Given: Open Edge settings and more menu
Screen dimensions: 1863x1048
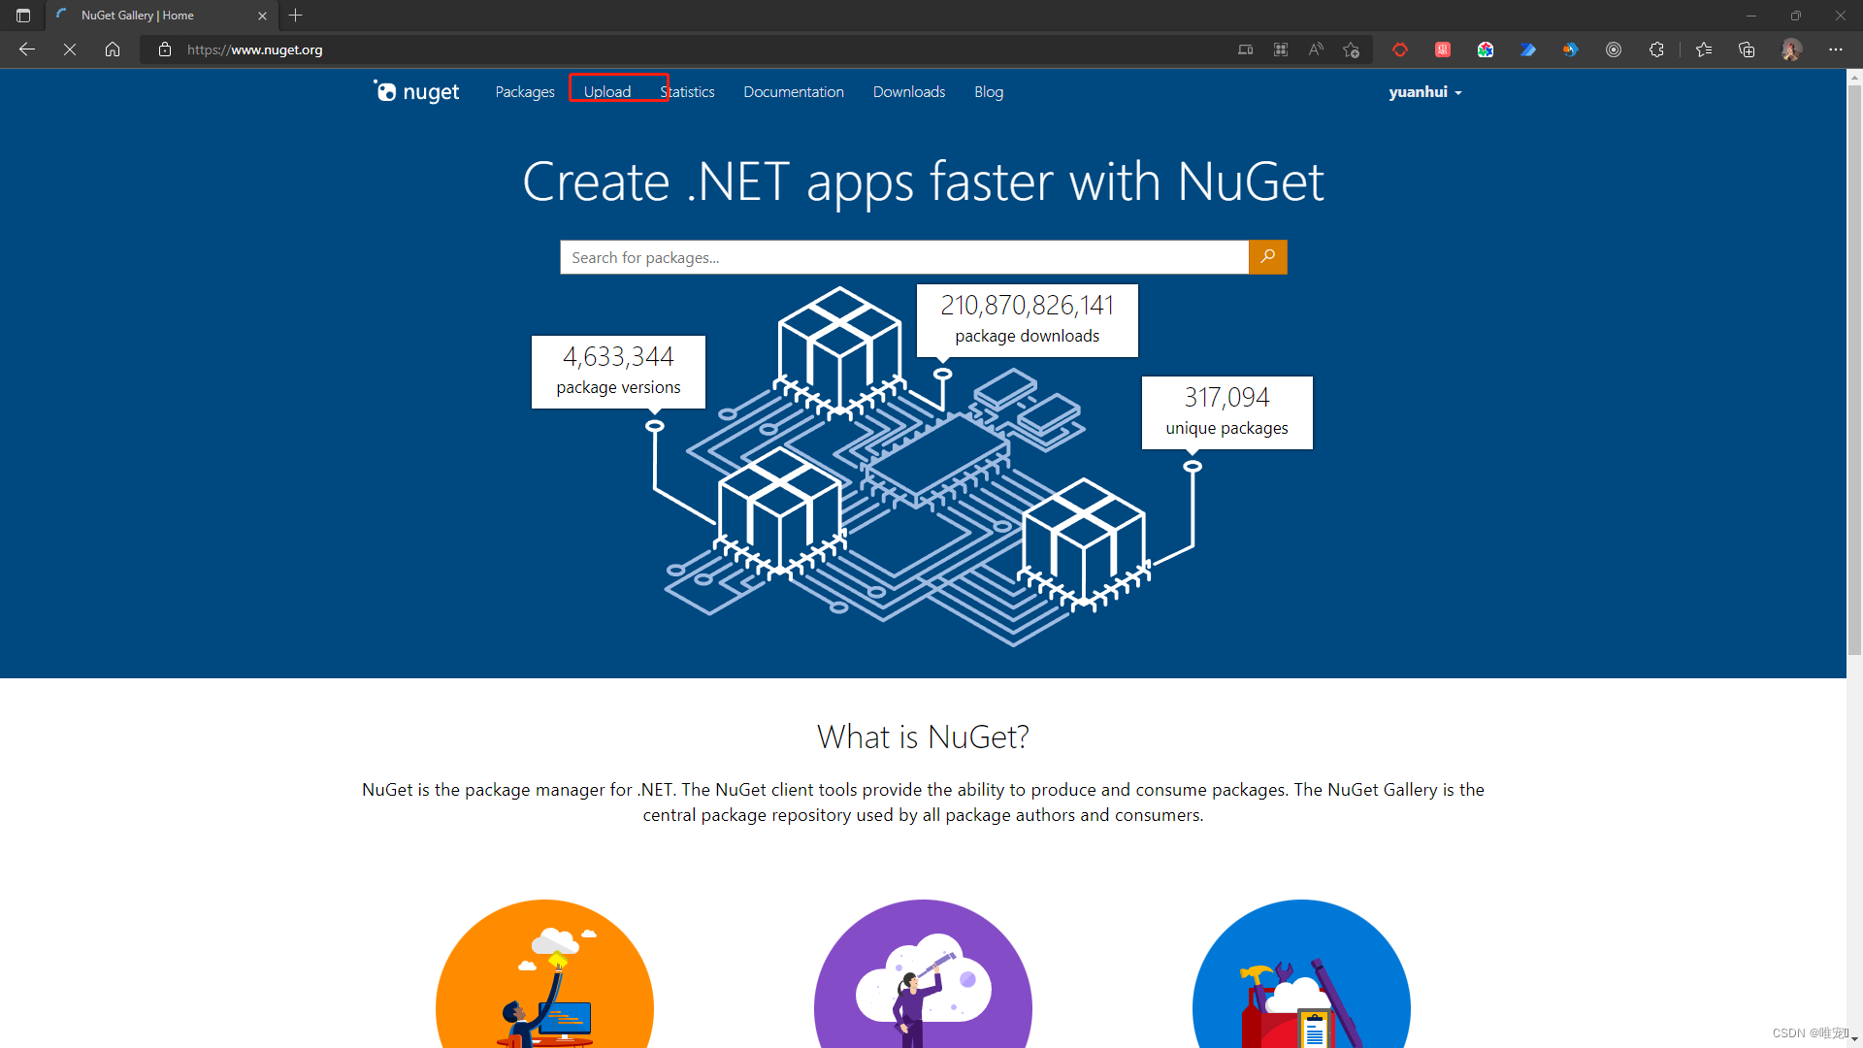Looking at the screenshot, I should click(1835, 49).
